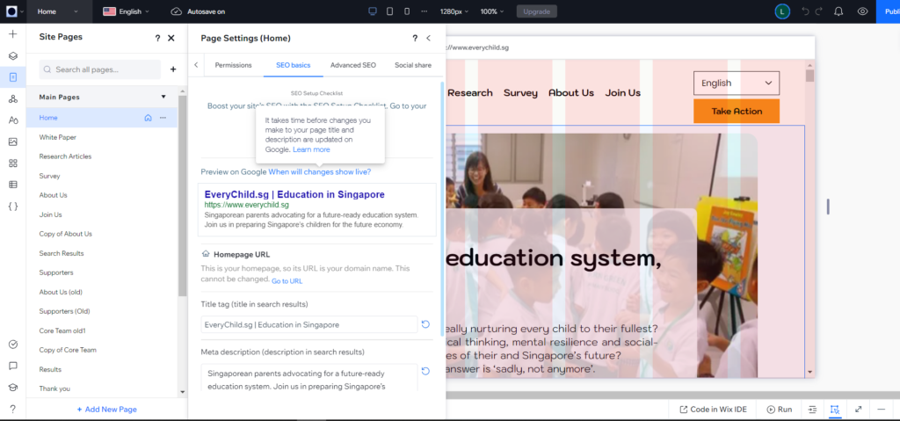Click the Wix logo main menu
Viewport: 900px width, 421px height.
12,11
